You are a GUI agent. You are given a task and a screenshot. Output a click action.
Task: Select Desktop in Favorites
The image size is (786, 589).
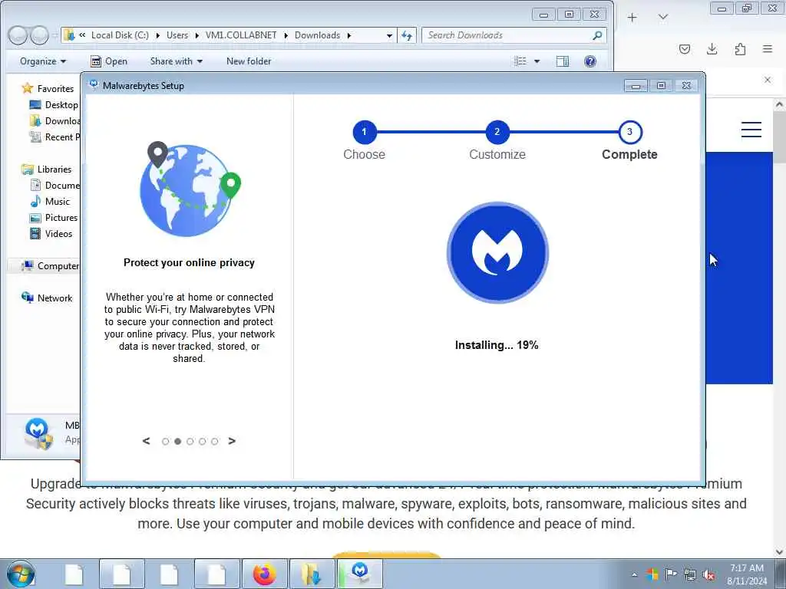(54, 104)
